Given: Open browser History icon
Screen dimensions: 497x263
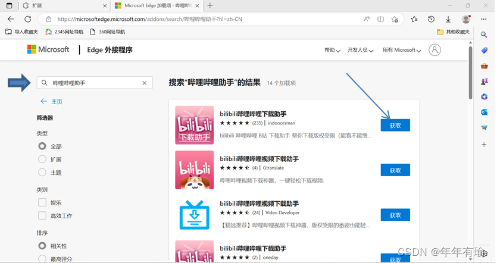Looking at the screenshot, I should click(431, 19).
